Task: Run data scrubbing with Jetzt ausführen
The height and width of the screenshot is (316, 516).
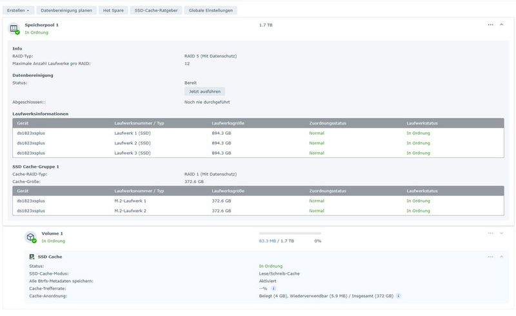Action: tap(204, 92)
